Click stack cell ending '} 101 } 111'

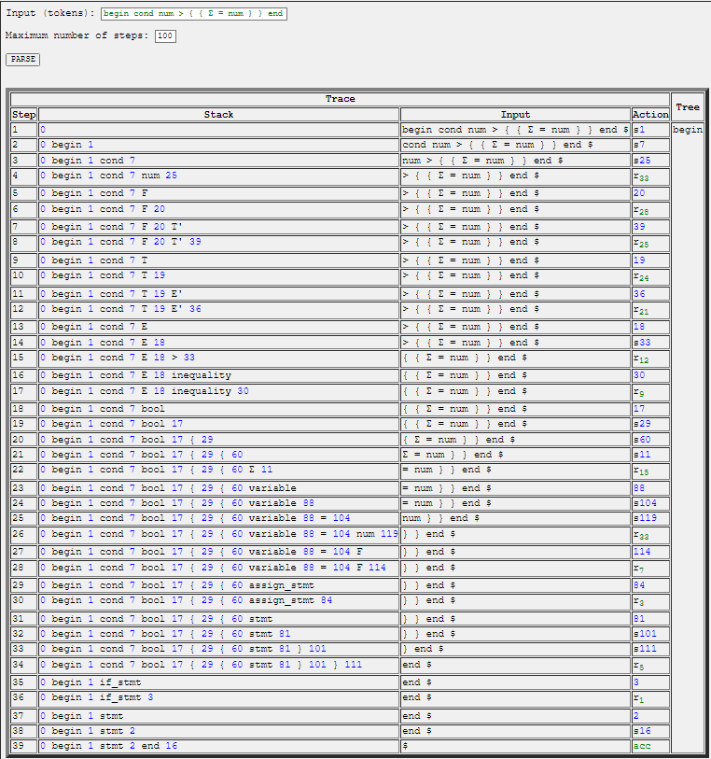pos(218,665)
